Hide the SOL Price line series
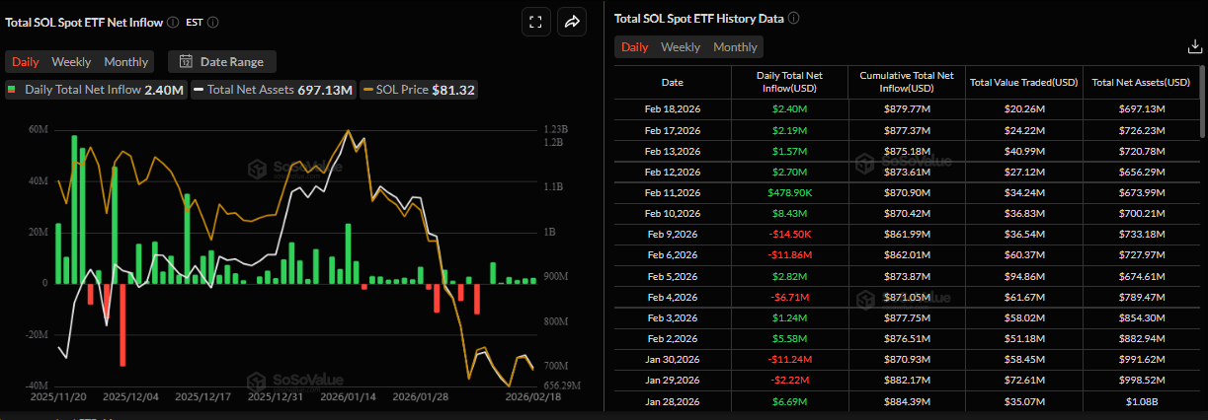1208x420 pixels. (420, 90)
